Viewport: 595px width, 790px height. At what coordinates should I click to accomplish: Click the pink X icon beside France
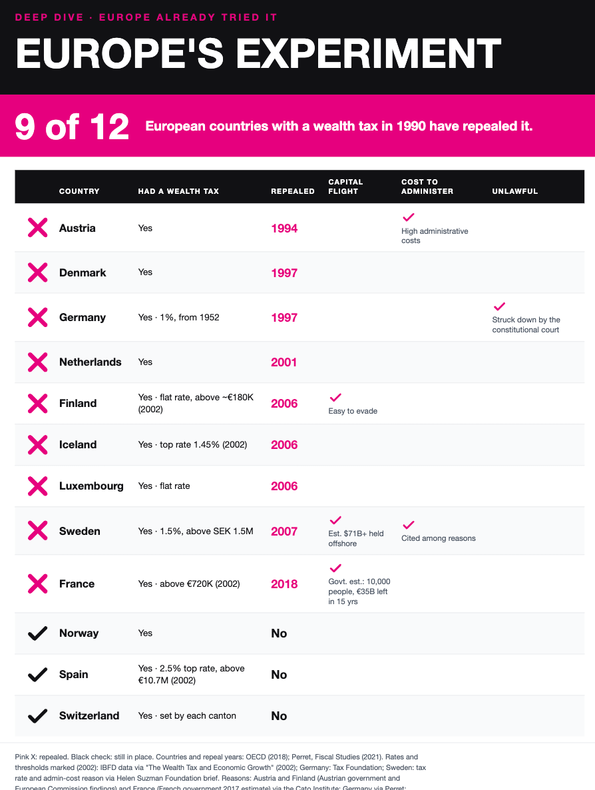click(38, 584)
